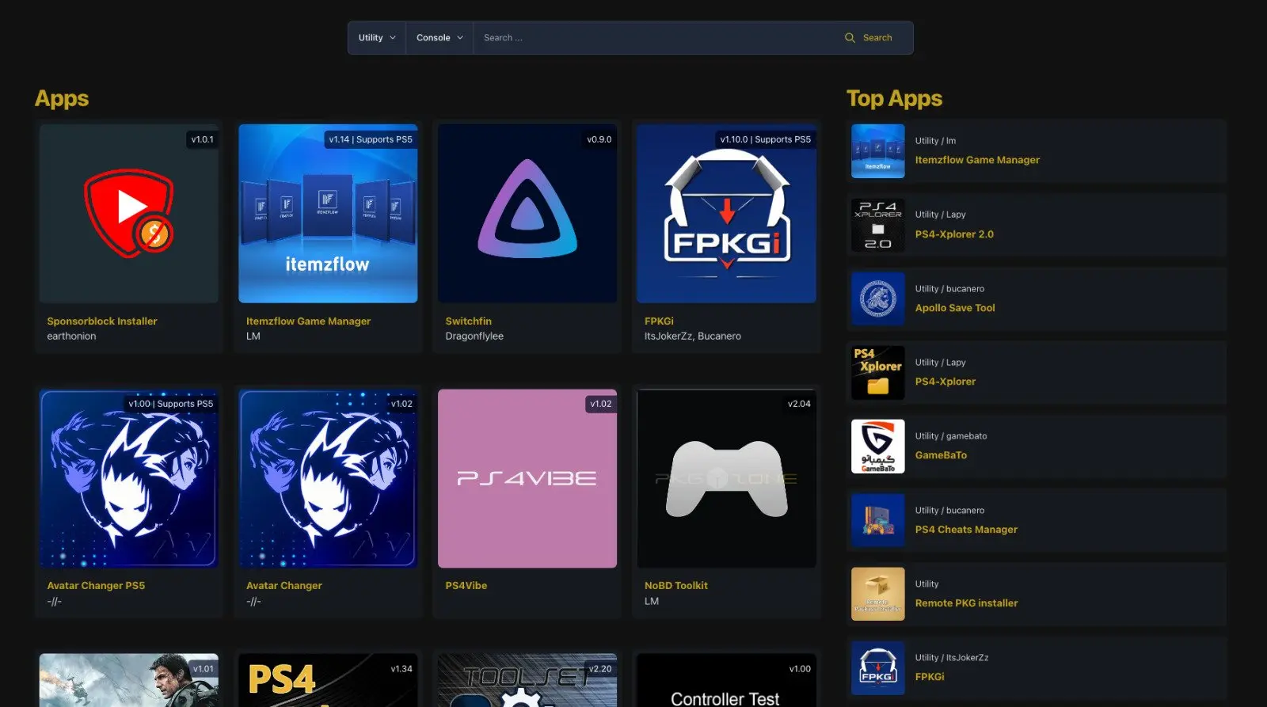The image size is (1267, 707).
Task: Click author name Dragonflylee
Action: coord(474,336)
